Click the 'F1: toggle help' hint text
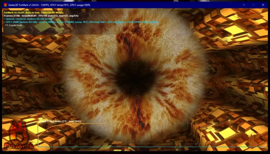Image resolution: width=270 pixels, height=154 pixels. pos(13,25)
